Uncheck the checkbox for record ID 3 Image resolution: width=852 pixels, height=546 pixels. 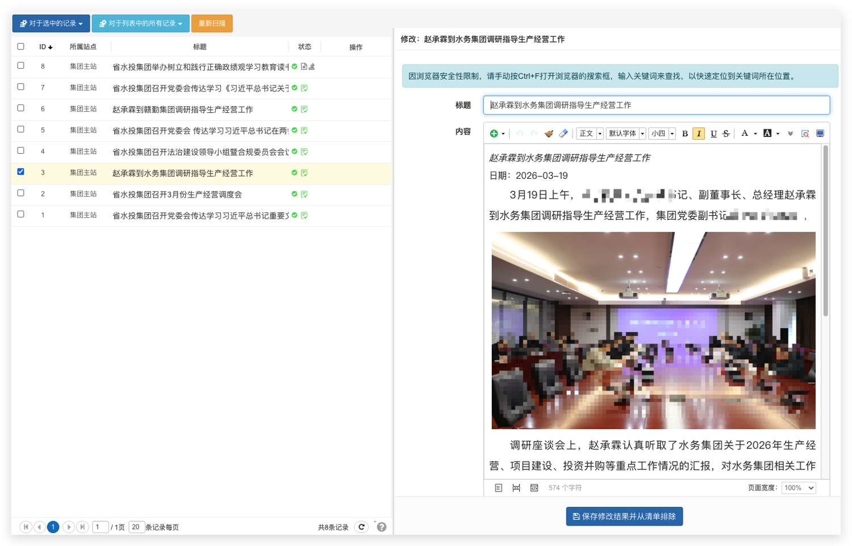tap(21, 171)
